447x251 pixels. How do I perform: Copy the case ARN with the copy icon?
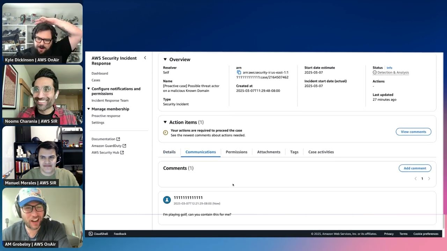pos(239,73)
